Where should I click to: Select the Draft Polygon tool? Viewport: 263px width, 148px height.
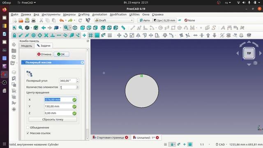180,28
